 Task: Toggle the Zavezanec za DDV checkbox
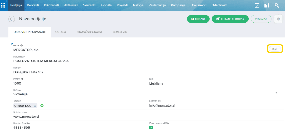click(151, 128)
